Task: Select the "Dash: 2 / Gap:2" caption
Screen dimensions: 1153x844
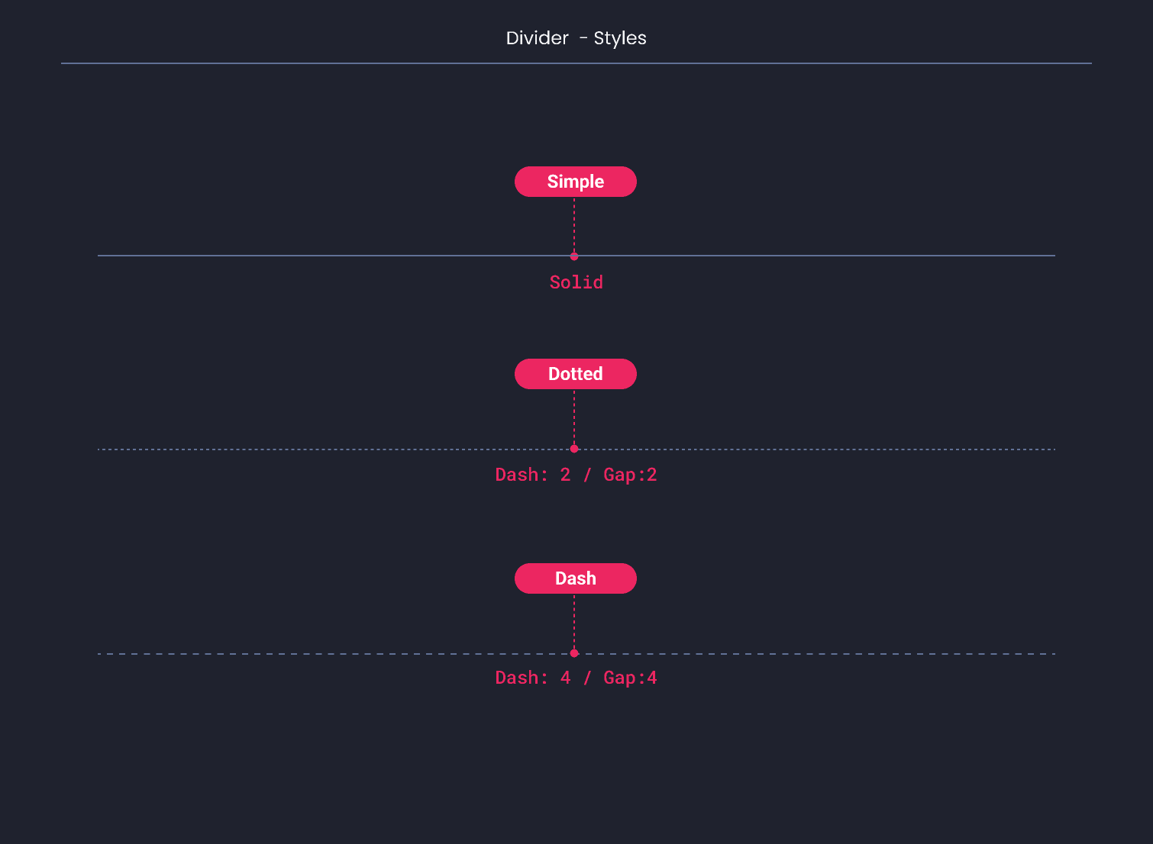Action: [576, 475]
